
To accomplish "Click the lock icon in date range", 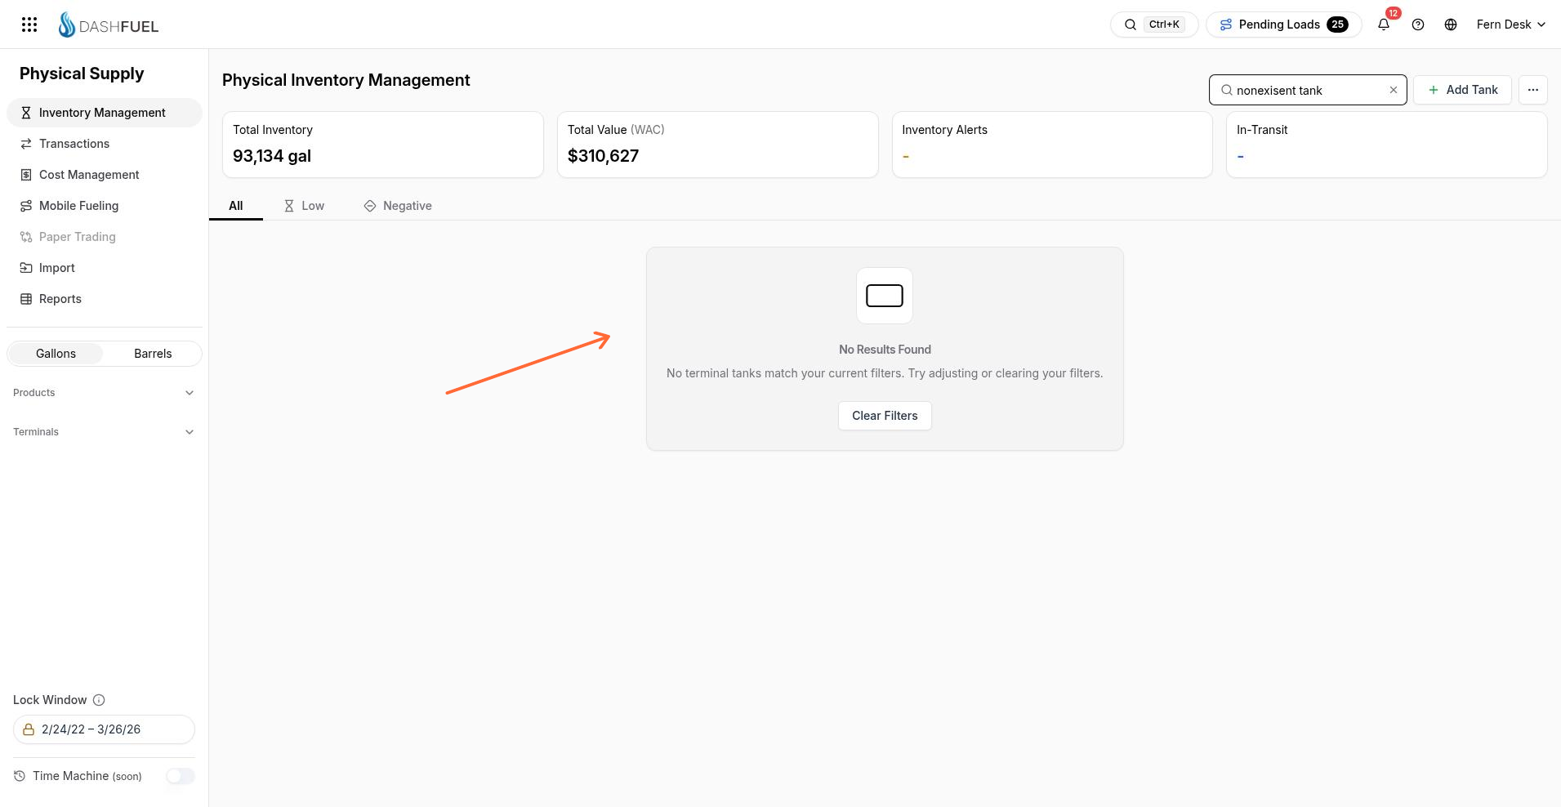I will pyautogui.click(x=29, y=729).
